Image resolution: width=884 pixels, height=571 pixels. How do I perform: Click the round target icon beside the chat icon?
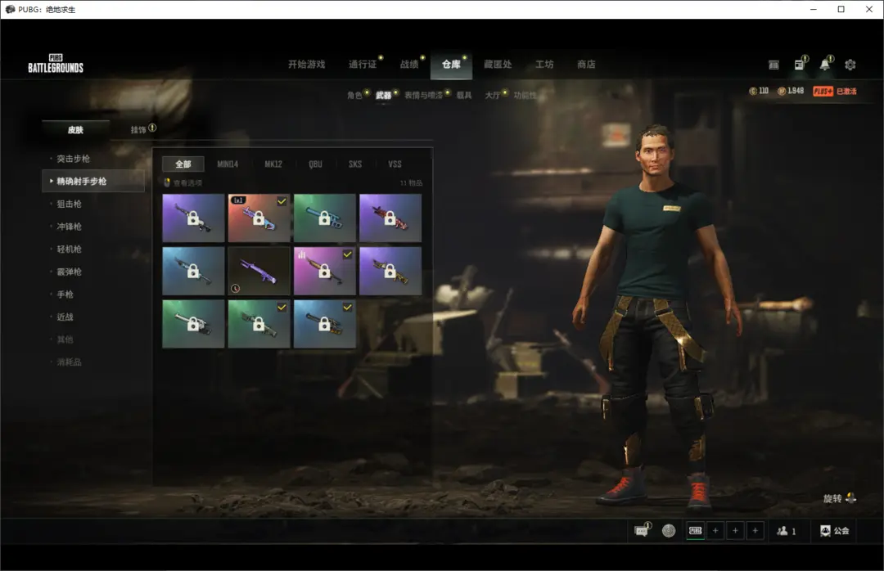[669, 530]
